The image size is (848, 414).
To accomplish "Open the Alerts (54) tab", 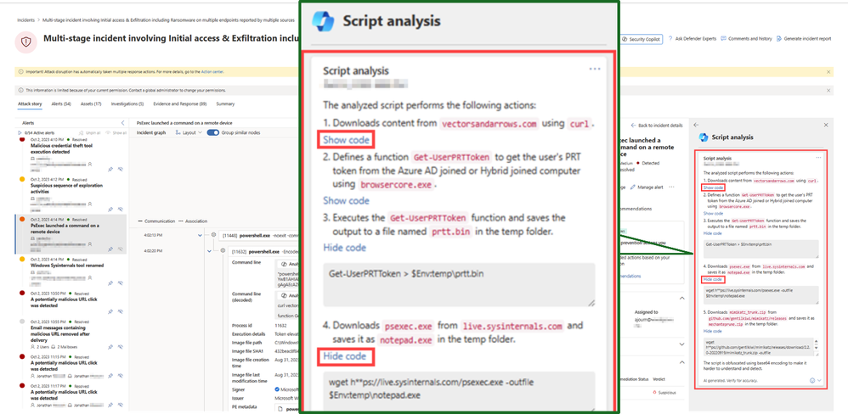I will point(61,103).
